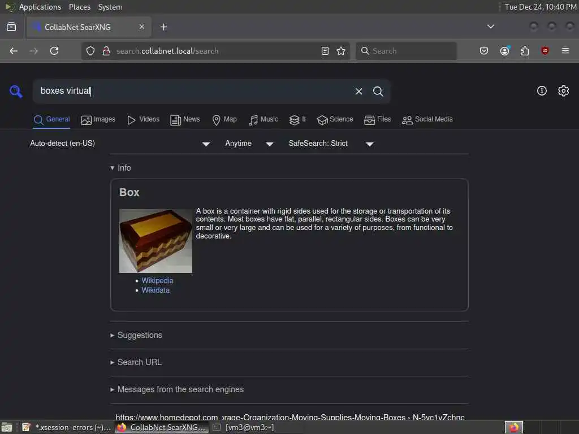Switch to the vm3@vm3 terminal taskbar window
Screen dimensions: 579x434
[x=244, y=427]
